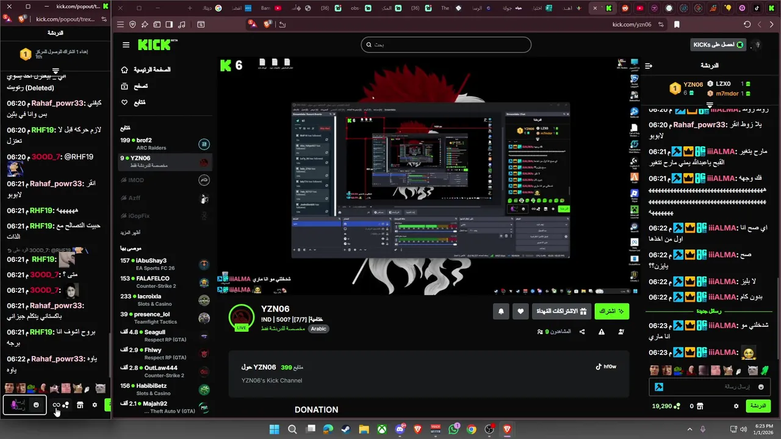Open Seagull recommended channel
Screen dimensions: 781x439
165,335
